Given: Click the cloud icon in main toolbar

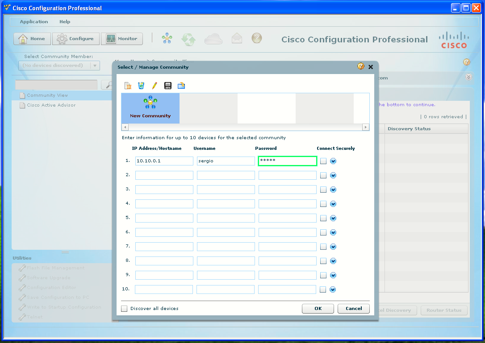Looking at the screenshot, I should pyautogui.click(x=213, y=39).
